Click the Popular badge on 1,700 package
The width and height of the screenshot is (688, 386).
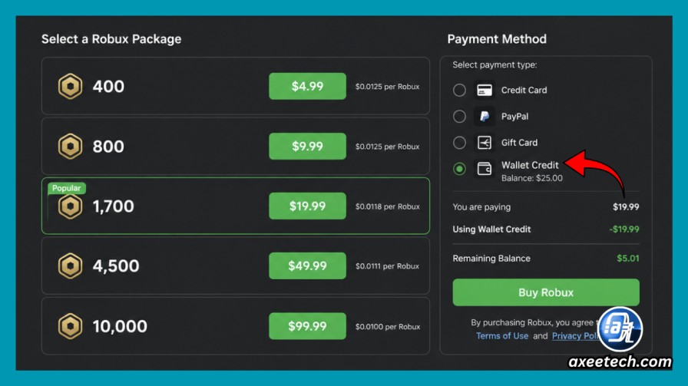67,188
